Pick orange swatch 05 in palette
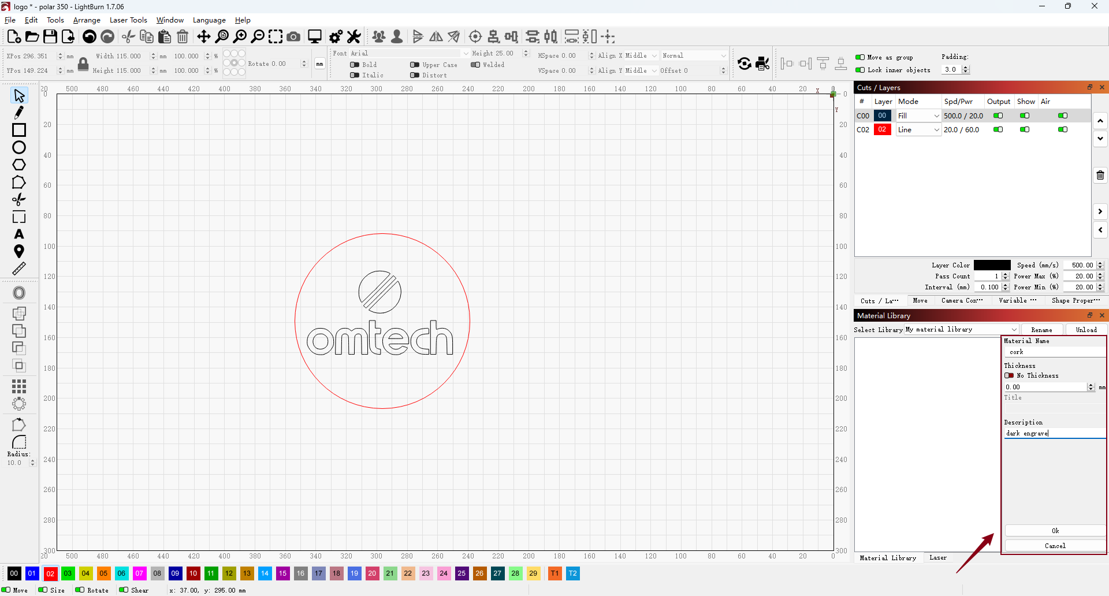This screenshot has width=1109, height=596. (103, 573)
